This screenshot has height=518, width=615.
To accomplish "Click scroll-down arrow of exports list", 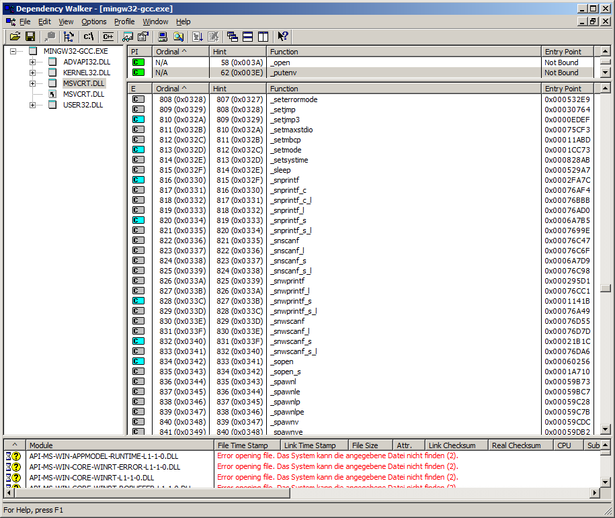I will pos(606,429).
